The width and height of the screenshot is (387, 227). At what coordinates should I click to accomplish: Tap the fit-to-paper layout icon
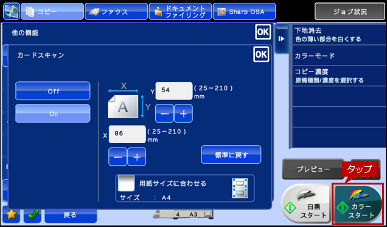point(240,188)
